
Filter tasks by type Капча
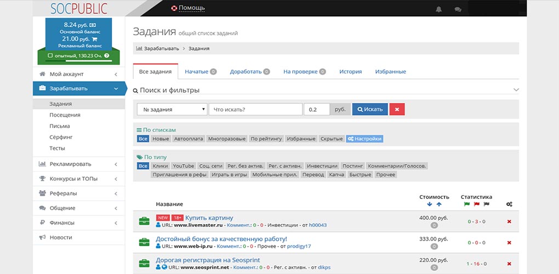(x=336, y=175)
